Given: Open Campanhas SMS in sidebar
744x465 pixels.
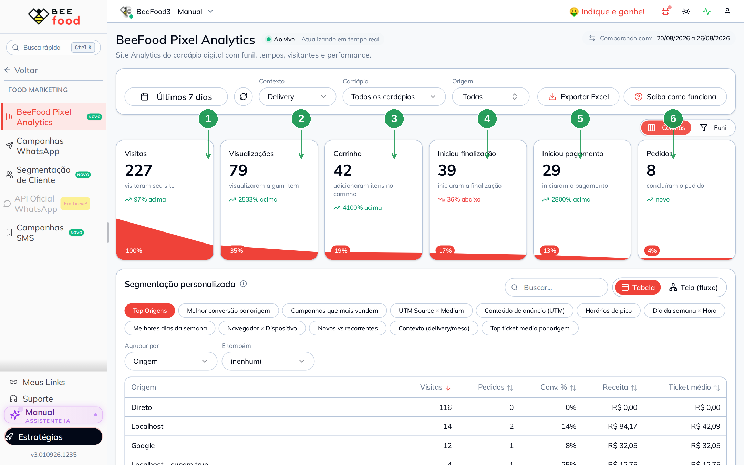Looking at the screenshot, I should tap(53, 233).
